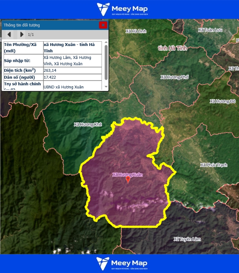
Task: Select the Xã Tuyên Lâm map label
Action: pos(187,239)
